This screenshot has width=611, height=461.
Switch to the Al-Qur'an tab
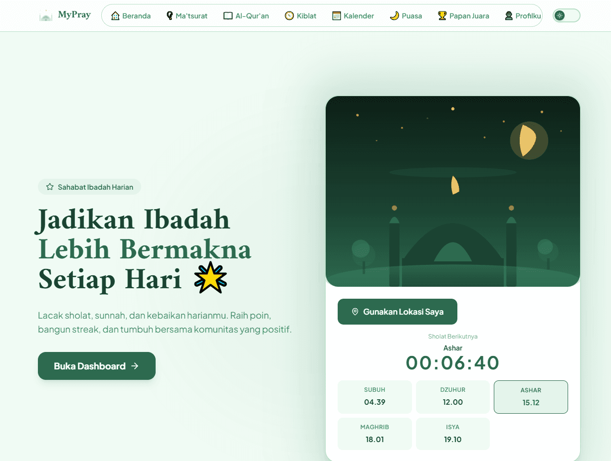click(246, 15)
